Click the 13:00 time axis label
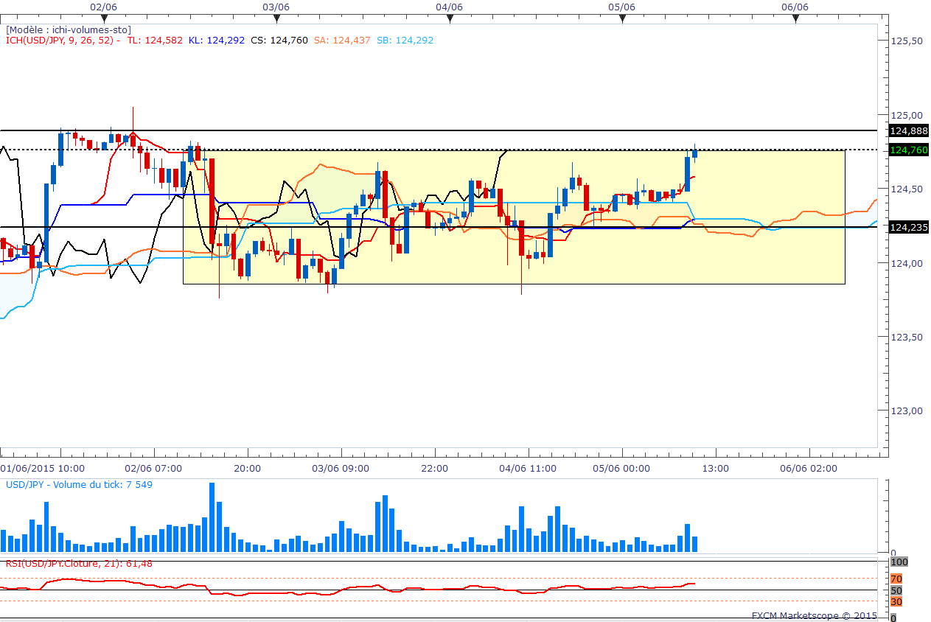This screenshot has width=931, height=622. tap(715, 468)
